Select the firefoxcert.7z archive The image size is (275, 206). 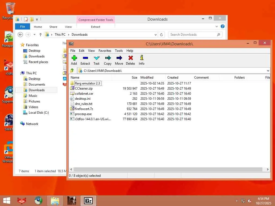[84, 109]
